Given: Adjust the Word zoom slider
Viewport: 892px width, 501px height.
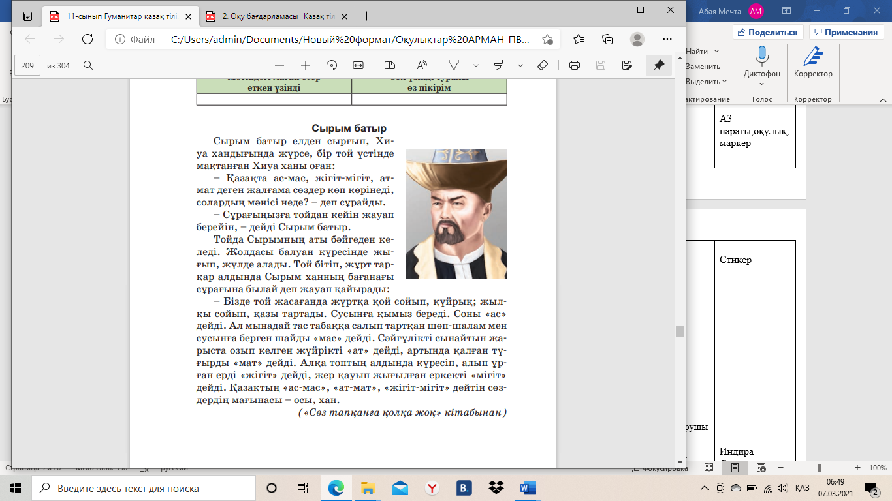Looking at the screenshot, I should tap(820, 468).
